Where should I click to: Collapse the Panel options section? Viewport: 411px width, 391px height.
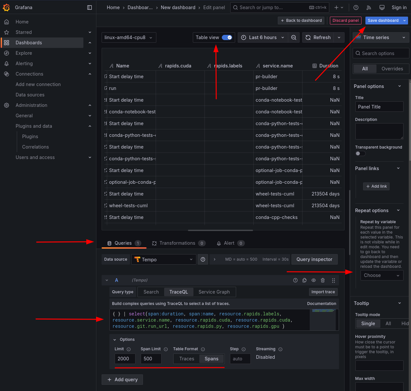(400, 86)
